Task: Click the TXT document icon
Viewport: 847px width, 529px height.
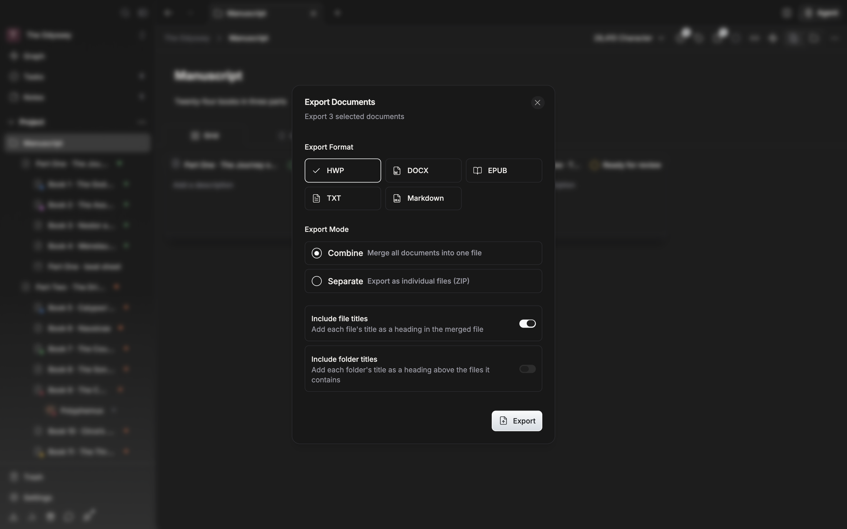Action: pos(316,198)
